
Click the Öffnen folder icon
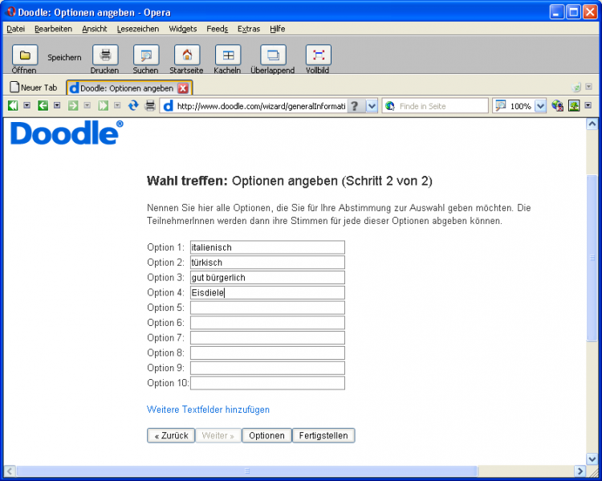tap(25, 55)
